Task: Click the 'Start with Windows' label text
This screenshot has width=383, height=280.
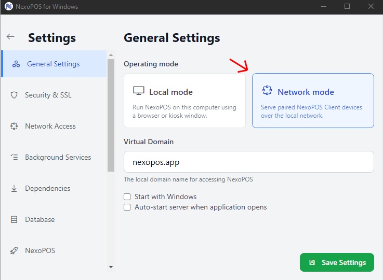Action: click(165, 197)
